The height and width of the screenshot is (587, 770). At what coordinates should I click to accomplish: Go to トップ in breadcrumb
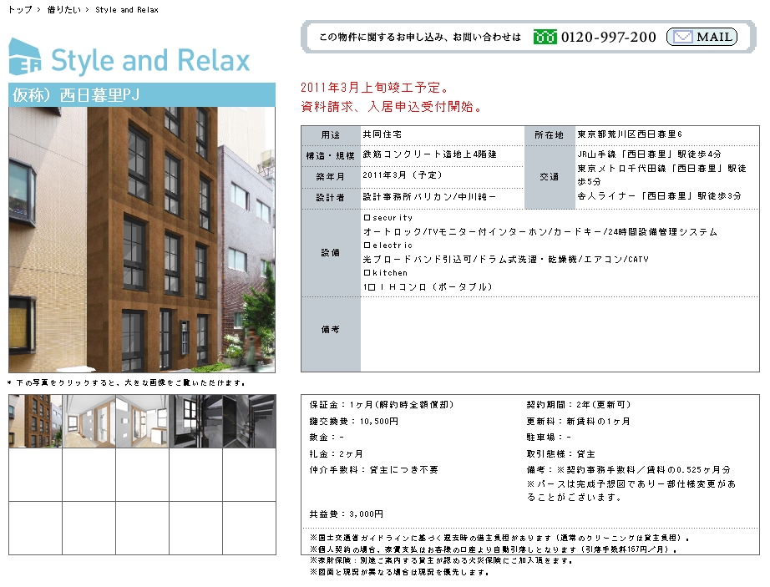[19, 10]
